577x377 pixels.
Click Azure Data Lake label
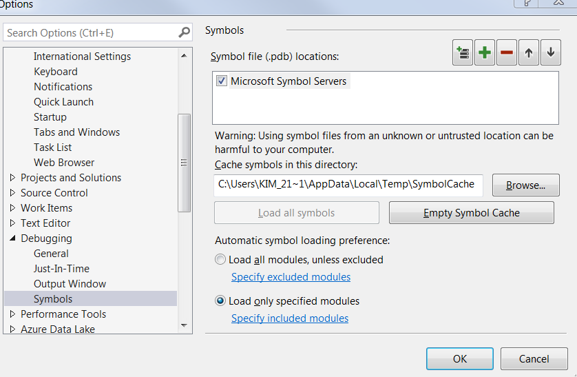coord(58,329)
